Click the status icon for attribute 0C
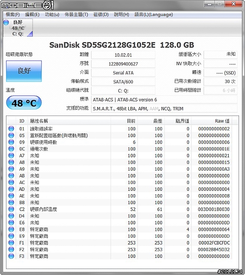Image resolution: width=245 pixels, height=275 pixels. 11,149
